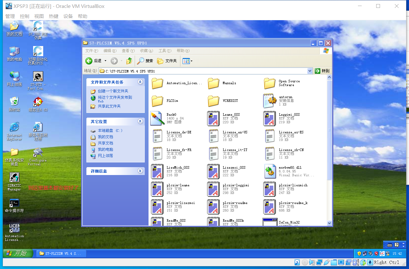The image size is (409, 269).
Task: Click the 开始 Start button
Action: (x=18, y=253)
